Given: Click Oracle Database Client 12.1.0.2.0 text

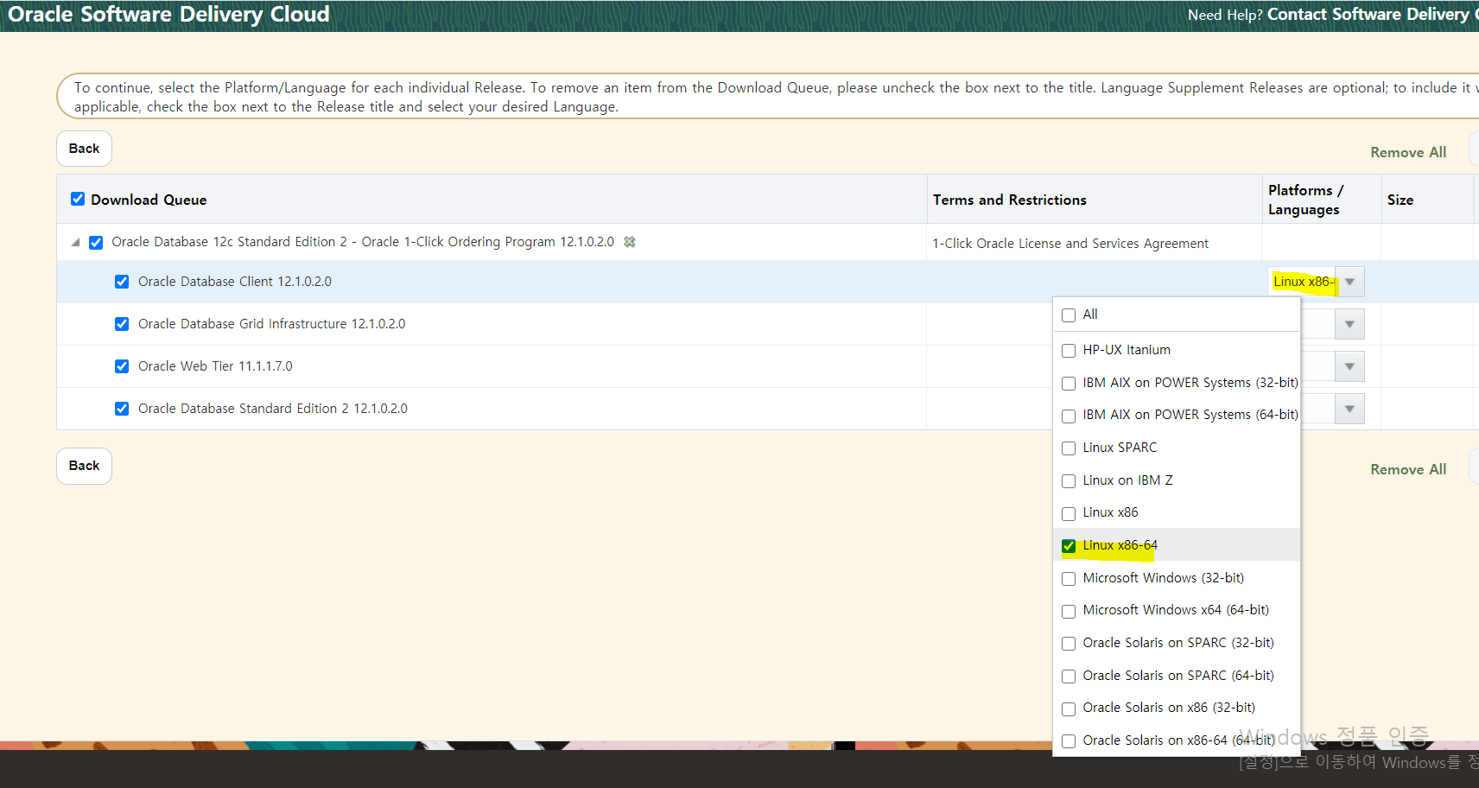Looking at the screenshot, I should (235, 282).
